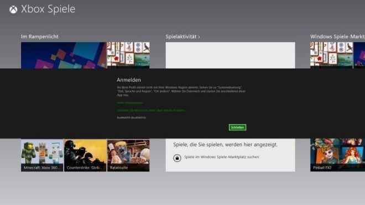
Task: Click 'Erzählen Sie Microsoft mehr über dieses Problem' link
Action: (151, 111)
